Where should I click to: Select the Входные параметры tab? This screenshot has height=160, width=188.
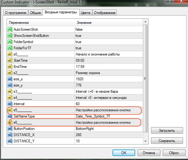pos(61,12)
